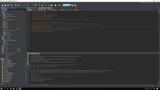Collapse the maven-install-plugin output fold
The height and width of the screenshot is (90, 160).
30,69
